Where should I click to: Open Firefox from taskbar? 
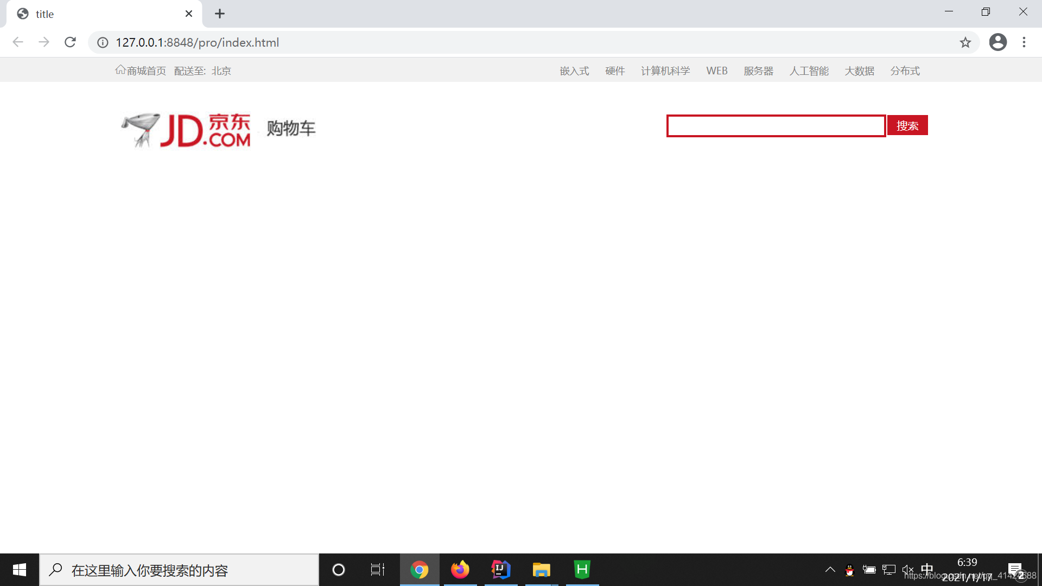(x=460, y=570)
